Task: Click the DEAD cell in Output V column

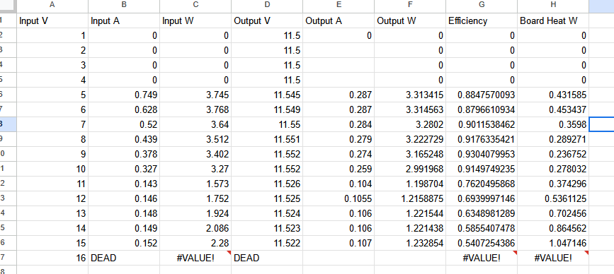Action: click(267, 258)
